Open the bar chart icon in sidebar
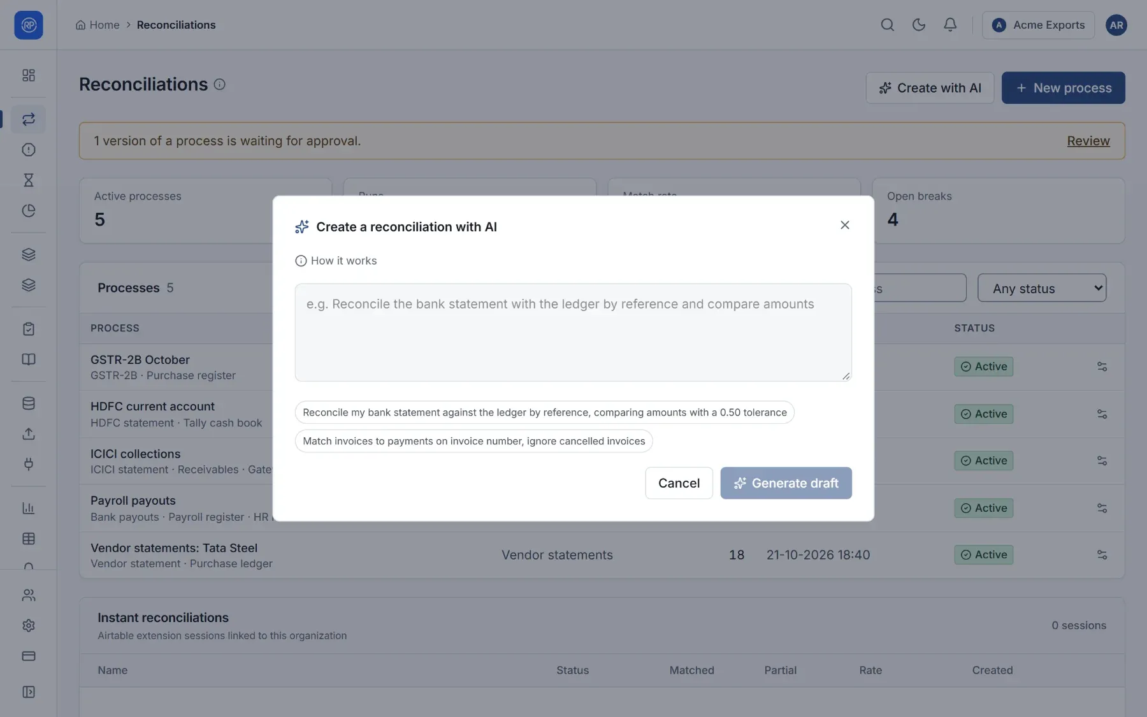 point(28,509)
